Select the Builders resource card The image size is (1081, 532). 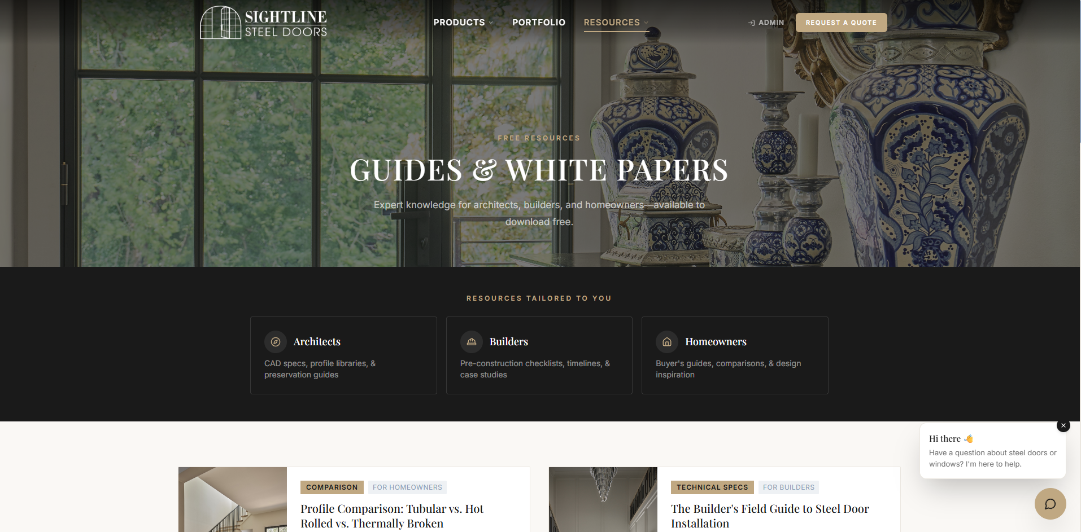click(539, 355)
